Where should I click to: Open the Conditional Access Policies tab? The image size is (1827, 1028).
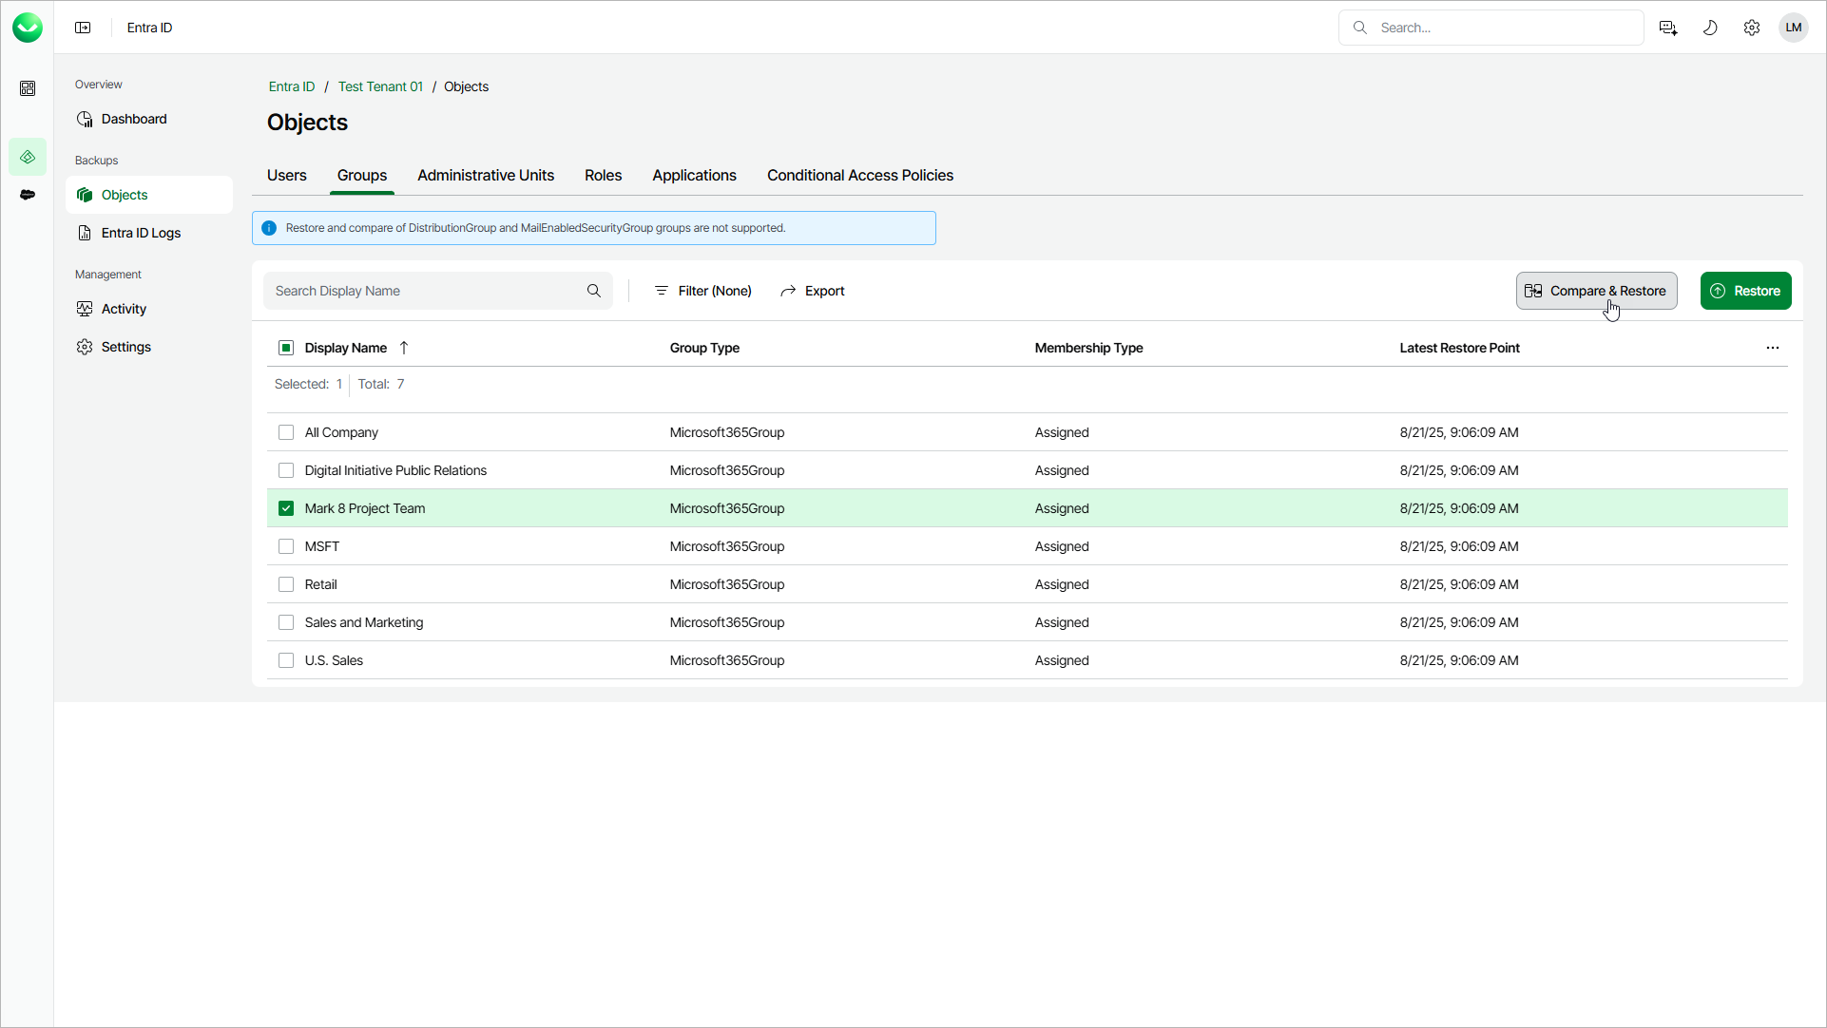859,175
